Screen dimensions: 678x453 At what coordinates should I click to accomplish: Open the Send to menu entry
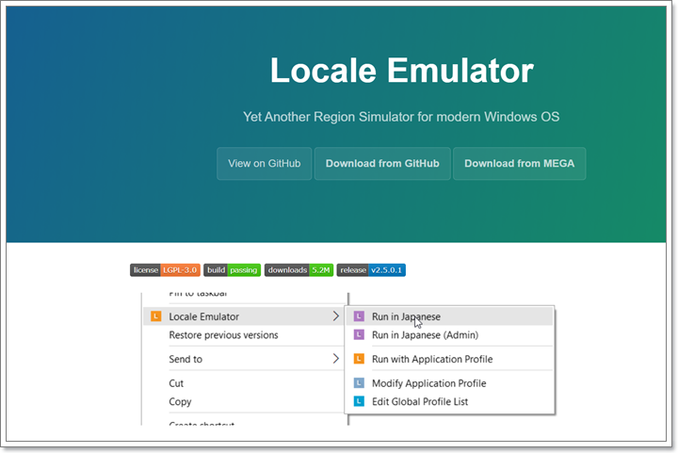click(244, 359)
